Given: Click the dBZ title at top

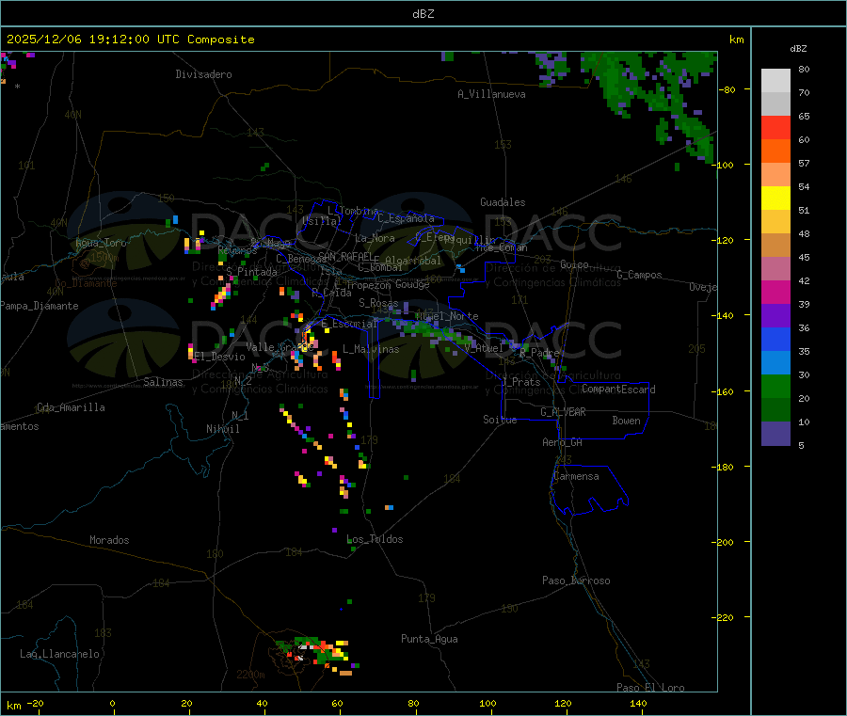Looking at the screenshot, I should point(423,14).
